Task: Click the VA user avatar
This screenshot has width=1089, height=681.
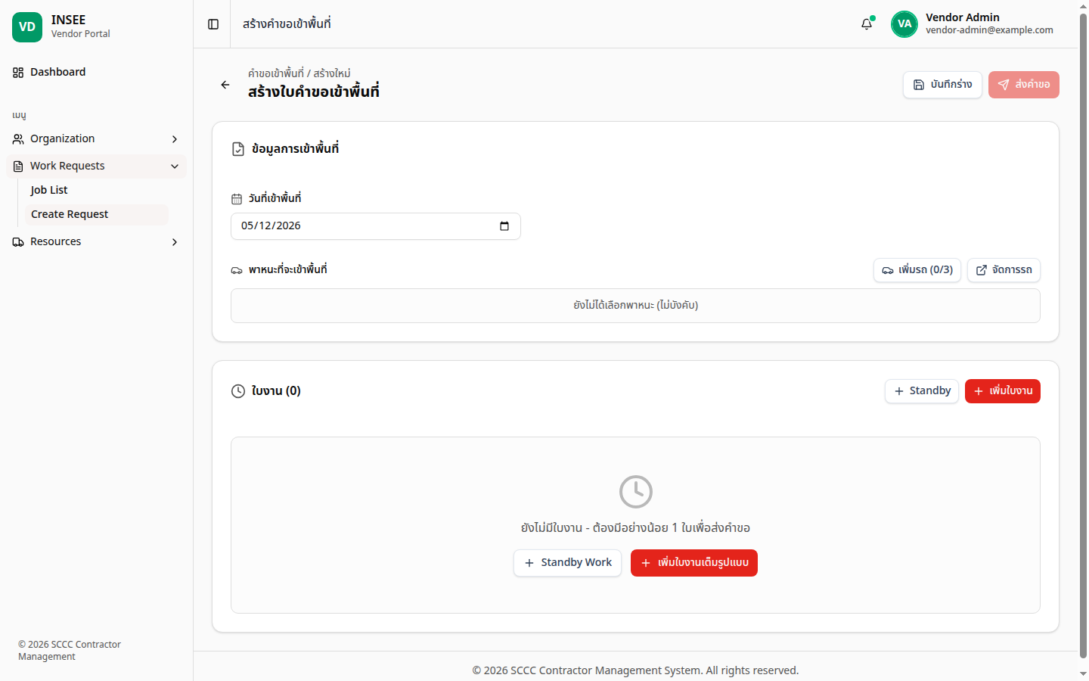Action: point(904,24)
